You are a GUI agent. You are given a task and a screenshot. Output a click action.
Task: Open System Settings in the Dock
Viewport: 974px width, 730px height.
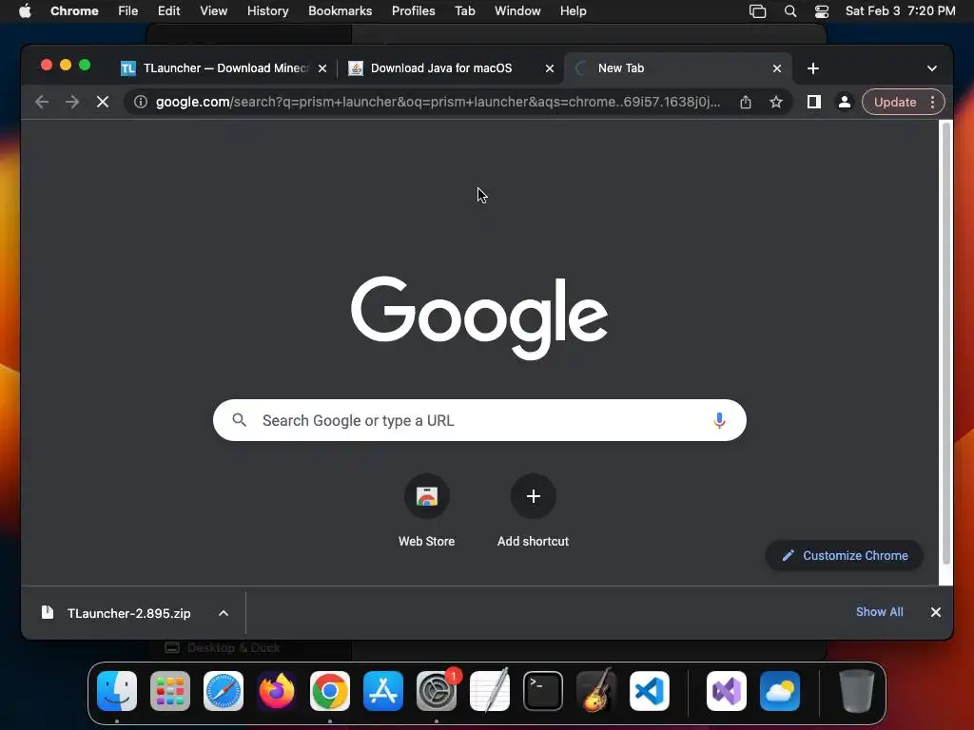(x=437, y=691)
